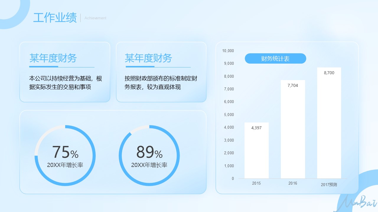The height and width of the screenshot is (212, 378).
Task: Click the 8,700 data label
Action: 329,73
